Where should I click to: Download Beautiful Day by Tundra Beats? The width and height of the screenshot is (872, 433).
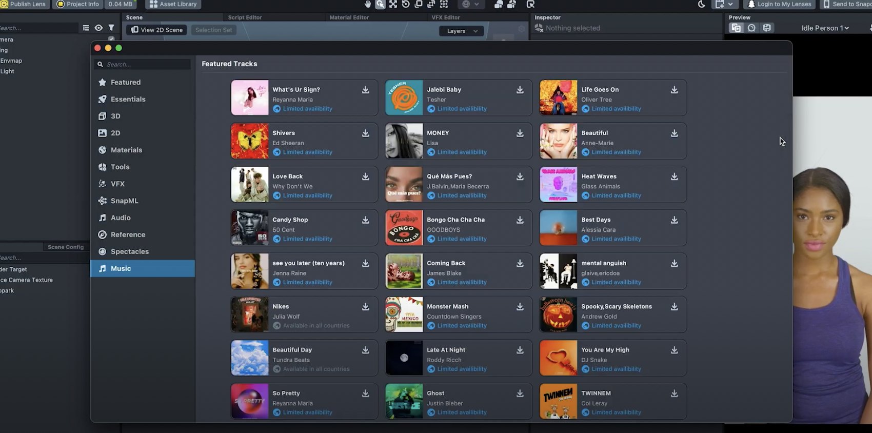[366, 350]
